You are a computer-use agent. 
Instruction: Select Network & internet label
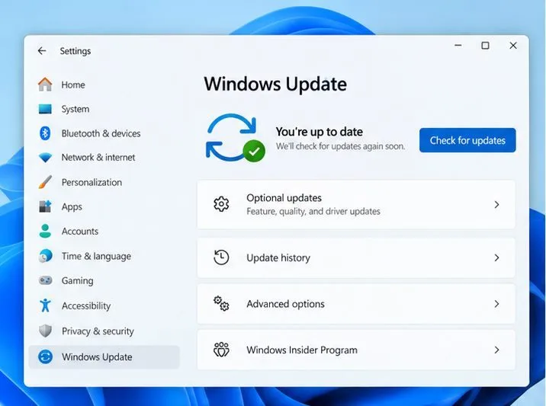click(x=98, y=158)
